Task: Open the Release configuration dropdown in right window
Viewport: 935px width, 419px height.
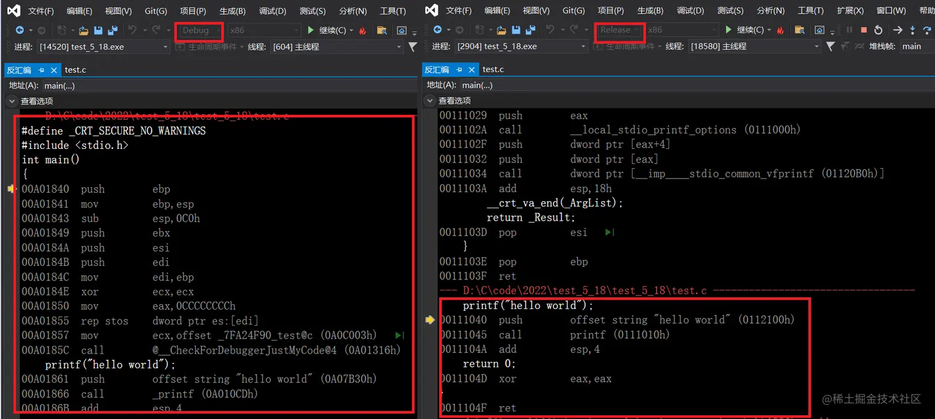Action: [x=620, y=30]
